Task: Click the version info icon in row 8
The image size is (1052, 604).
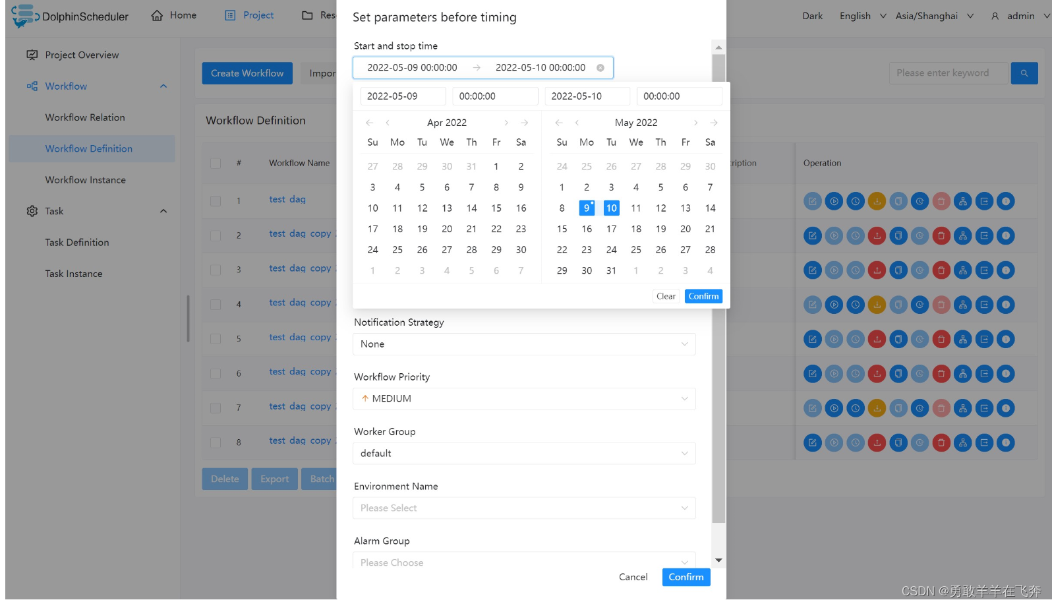Action: [1006, 442]
